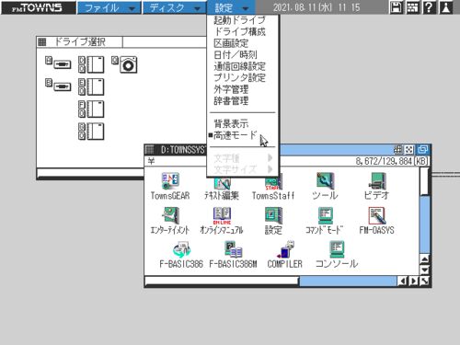
Task: Click the horizontal scrollbar thumb in D:TOWNSSYS
Action: tap(222, 281)
